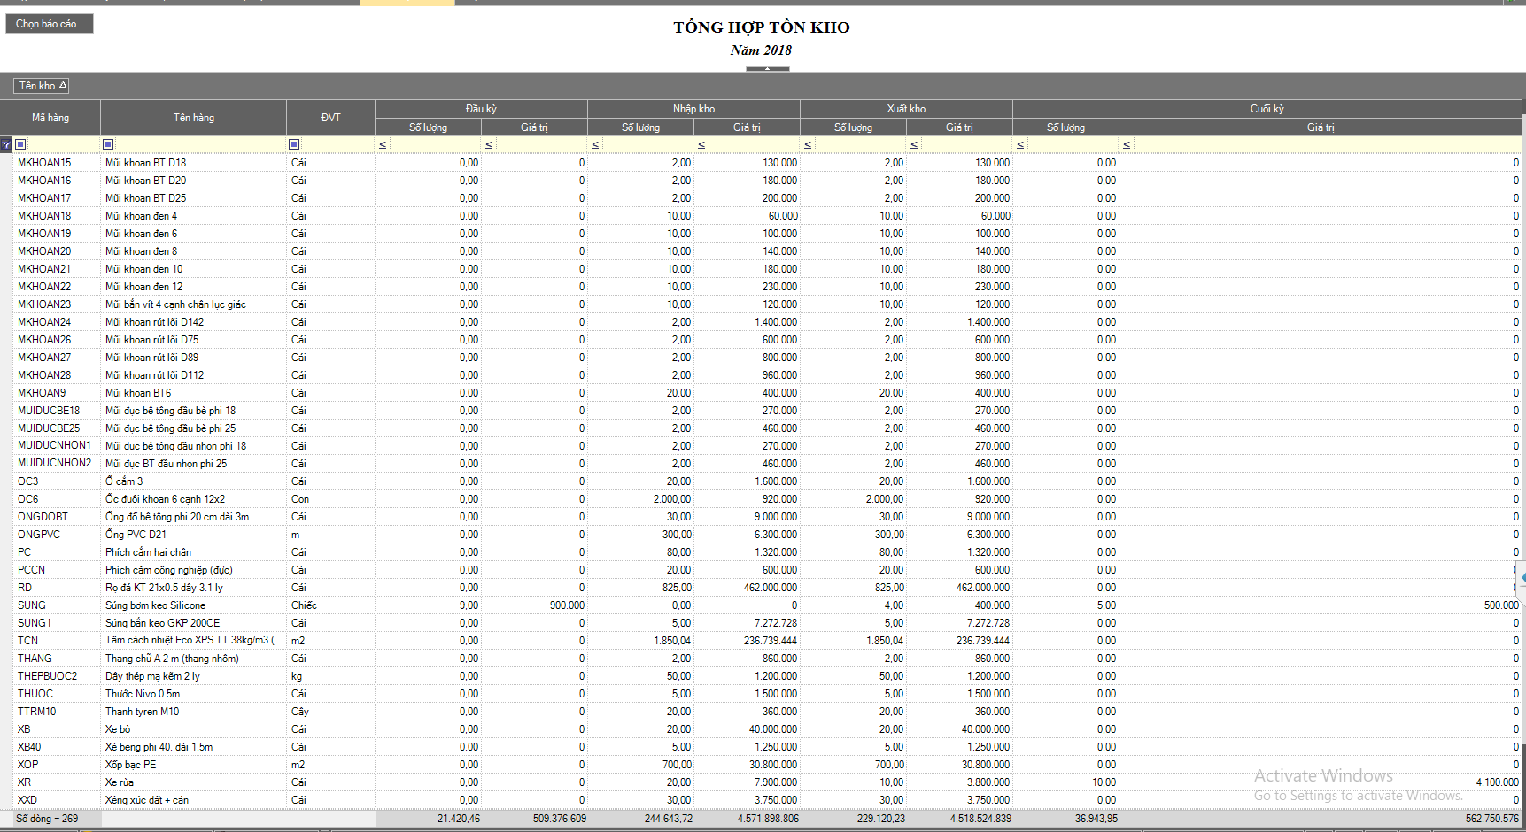Click the ĐVT column header

(330, 118)
